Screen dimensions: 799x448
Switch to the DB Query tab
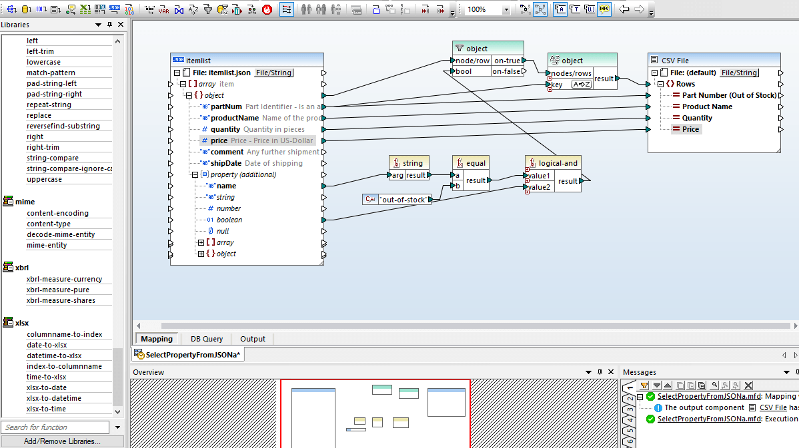(206, 339)
